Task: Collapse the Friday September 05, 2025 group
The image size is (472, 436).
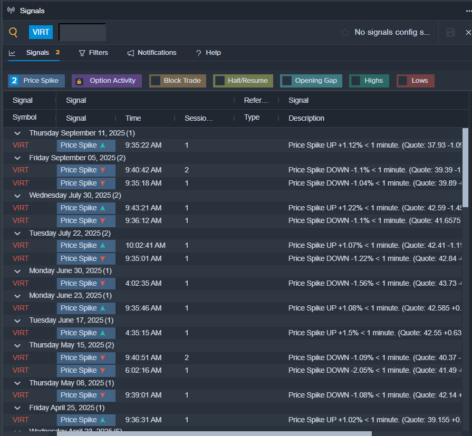Action: [x=17, y=158]
